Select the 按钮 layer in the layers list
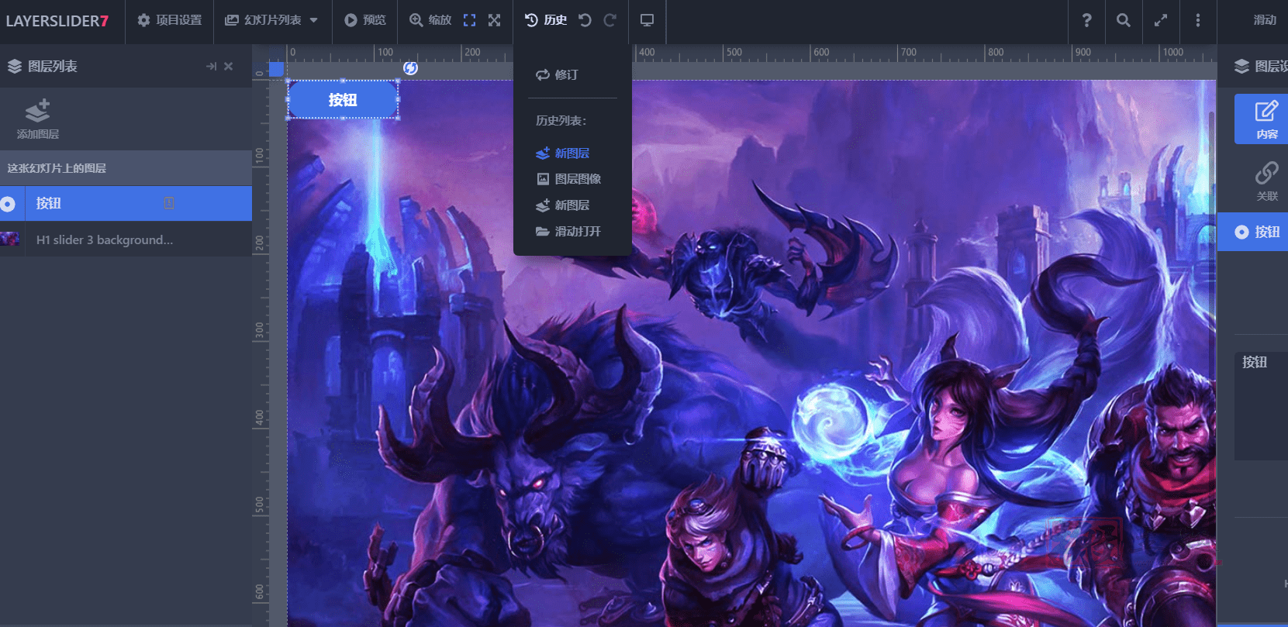Viewport: 1288px width, 627px height. pos(126,203)
